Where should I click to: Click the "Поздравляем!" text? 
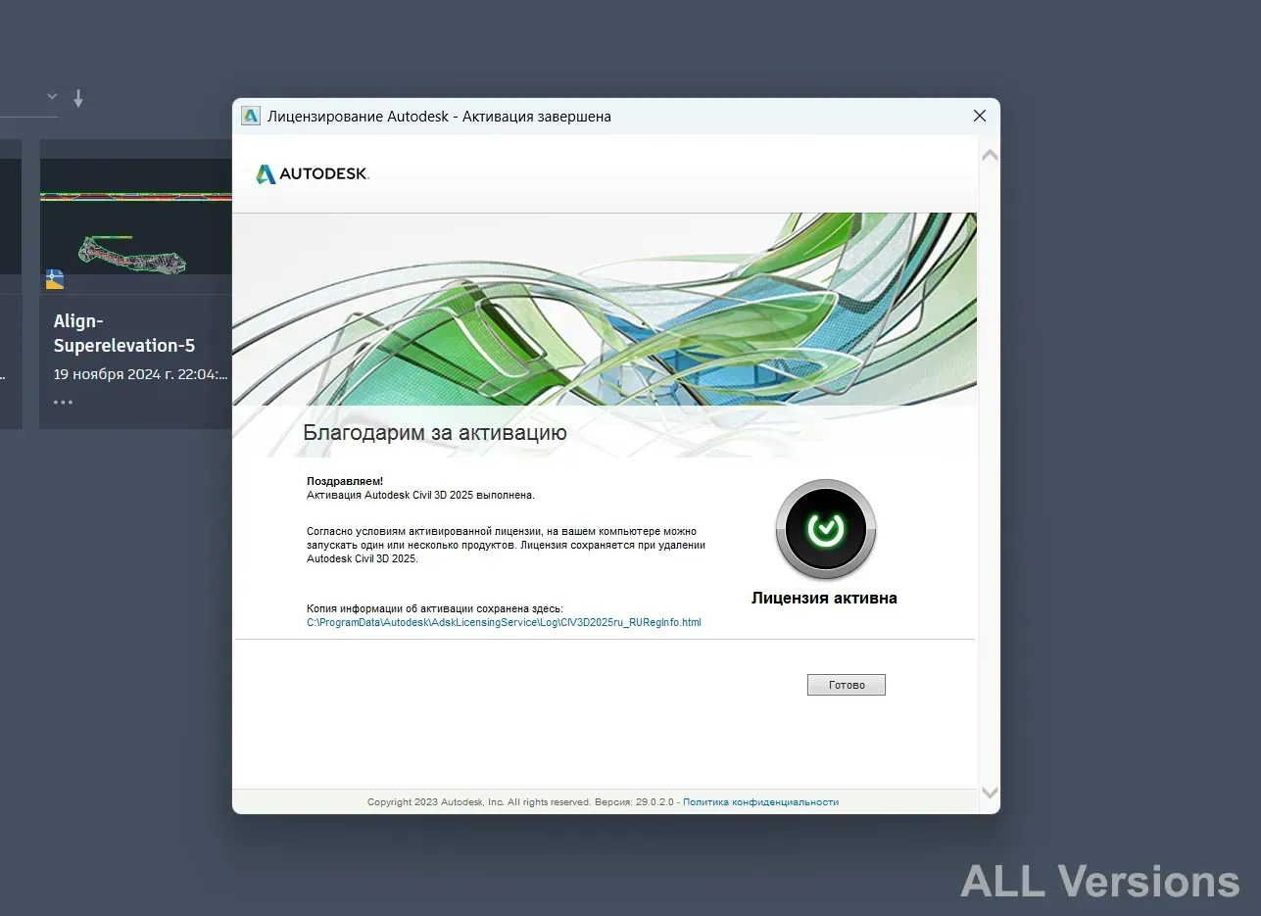345,481
